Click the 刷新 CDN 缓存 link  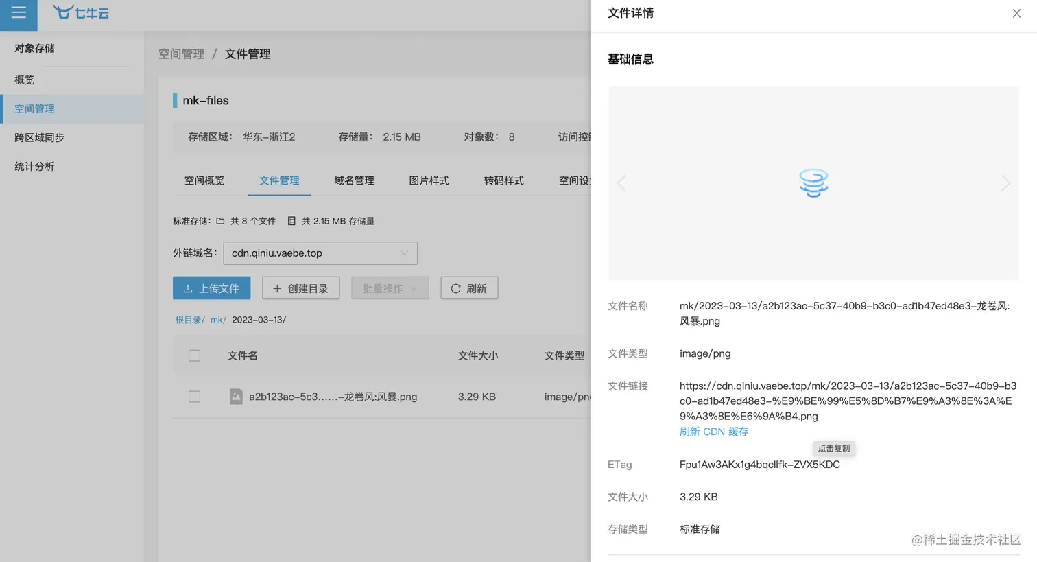pyautogui.click(x=714, y=432)
